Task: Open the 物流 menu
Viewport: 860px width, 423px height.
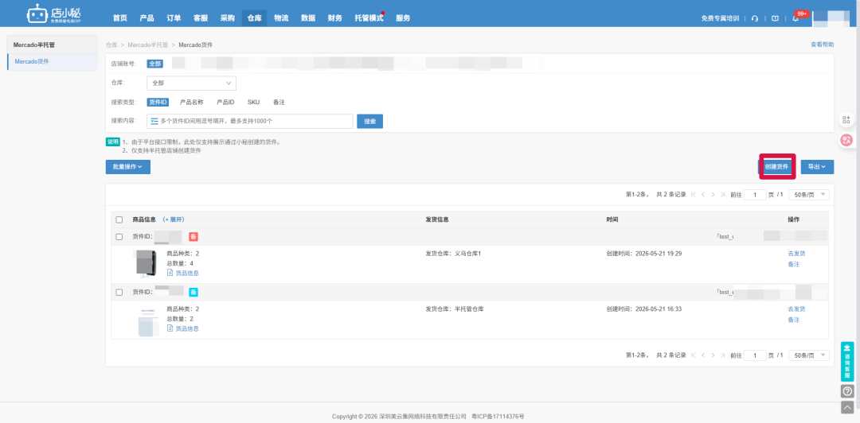Action: coord(281,18)
